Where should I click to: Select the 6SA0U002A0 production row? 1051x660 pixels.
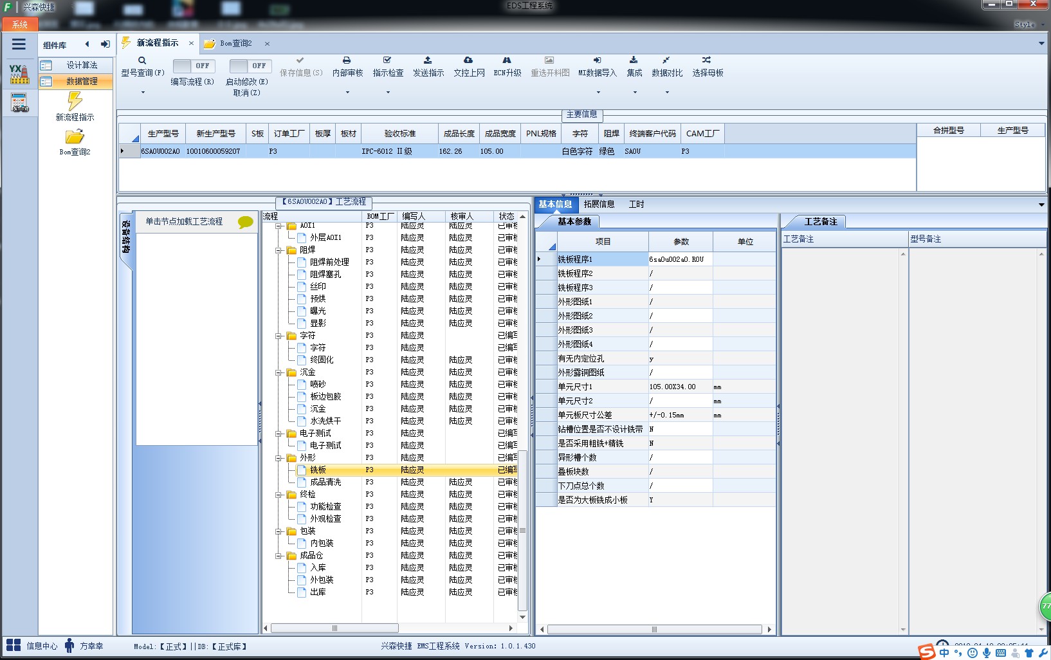pyautogui.click(x=518, y=151)
